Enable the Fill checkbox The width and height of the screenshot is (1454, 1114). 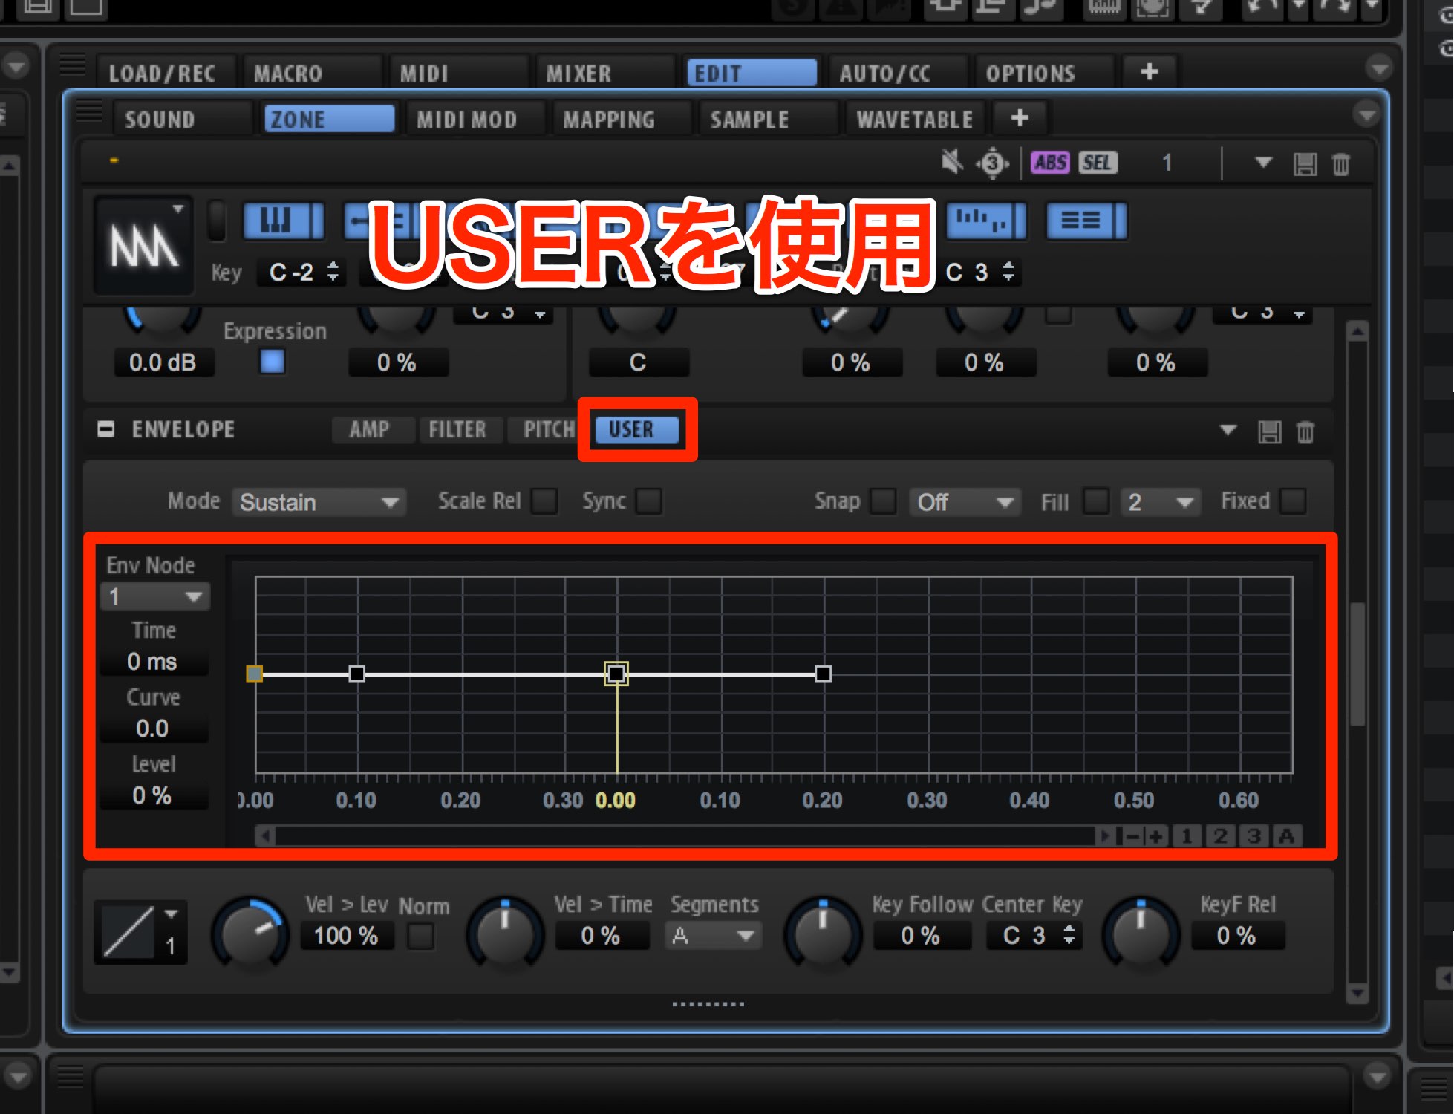(x=1096, y=501)
